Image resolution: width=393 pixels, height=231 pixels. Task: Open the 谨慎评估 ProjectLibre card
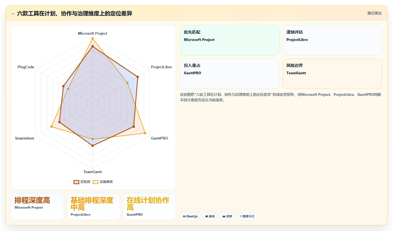(332, 40)
